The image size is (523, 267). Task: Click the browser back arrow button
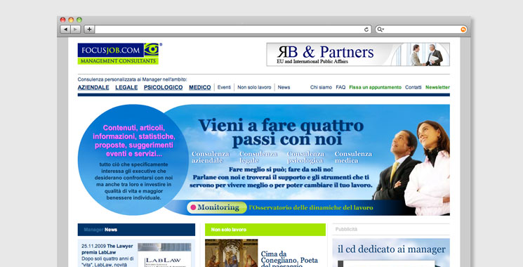(65, 30)
